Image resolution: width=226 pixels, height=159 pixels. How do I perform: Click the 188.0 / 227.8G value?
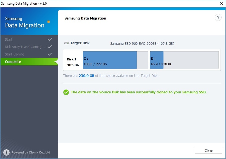tap(95, 64)
